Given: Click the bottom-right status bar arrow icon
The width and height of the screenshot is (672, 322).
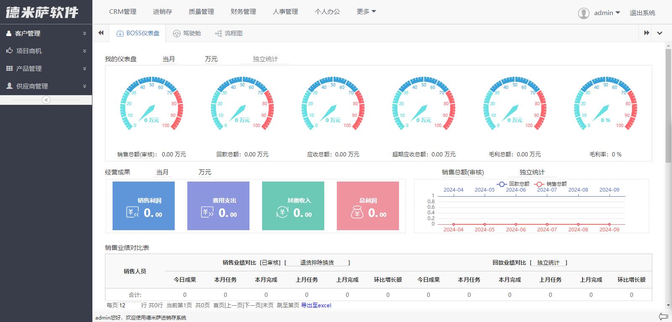Looking at the screenshot, I should point(663,316).
